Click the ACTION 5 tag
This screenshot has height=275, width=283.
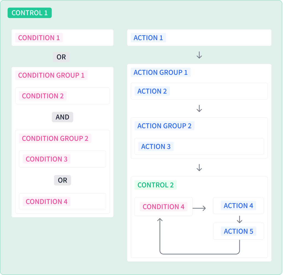(239, 231)
